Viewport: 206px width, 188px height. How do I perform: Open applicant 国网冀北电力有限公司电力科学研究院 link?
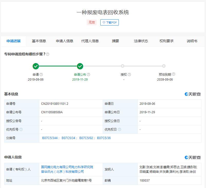tap(67, 167)
